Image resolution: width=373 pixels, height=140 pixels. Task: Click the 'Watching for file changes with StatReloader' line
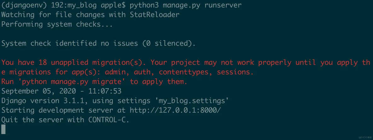pos(90,15)
